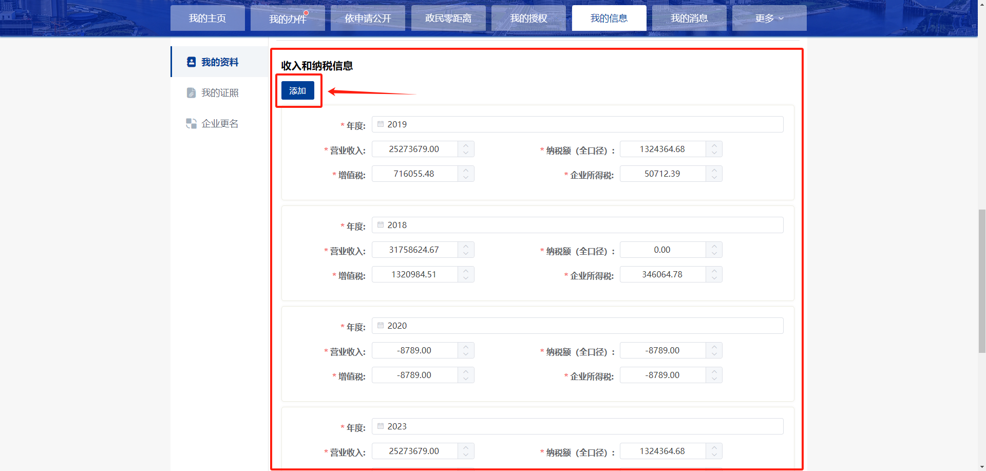The height and width of the screenshot is (471, 986).
Task: Click scrollbar down arrow at bottom
Action: 982,467
